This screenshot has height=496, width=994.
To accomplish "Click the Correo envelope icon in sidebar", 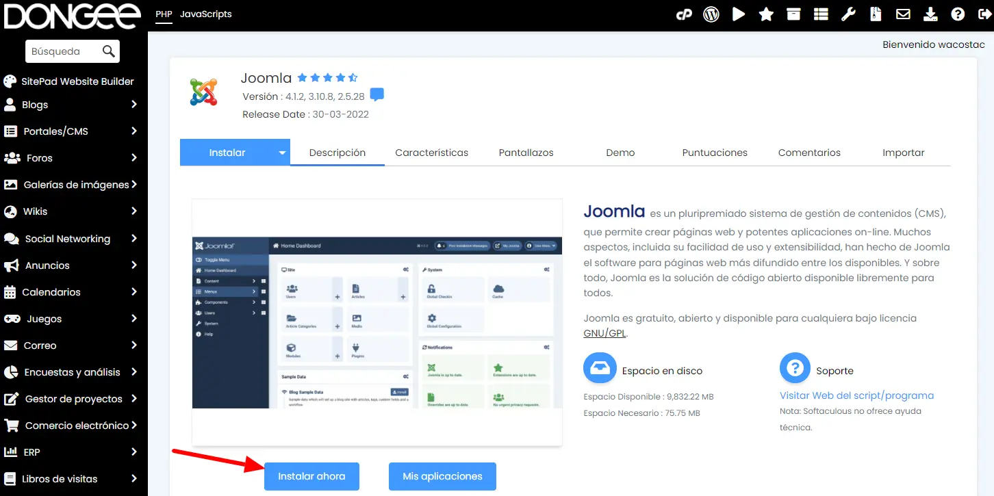I will click(x=10, y=345).
